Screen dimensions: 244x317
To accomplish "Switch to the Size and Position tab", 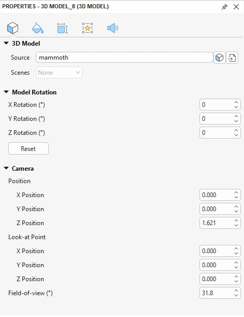I will (x=63, y=28).
